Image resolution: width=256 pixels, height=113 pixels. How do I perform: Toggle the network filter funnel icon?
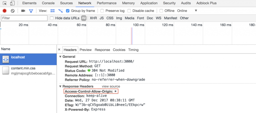31,11
